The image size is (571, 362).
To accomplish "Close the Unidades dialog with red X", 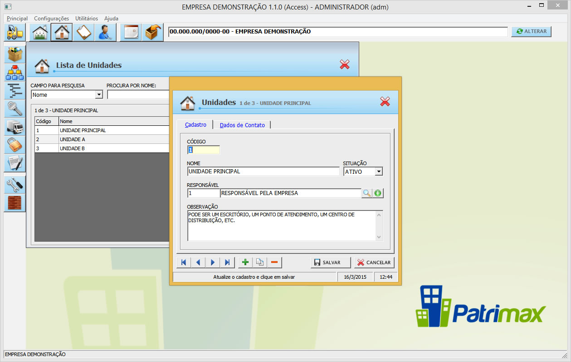I will [385, 102].
